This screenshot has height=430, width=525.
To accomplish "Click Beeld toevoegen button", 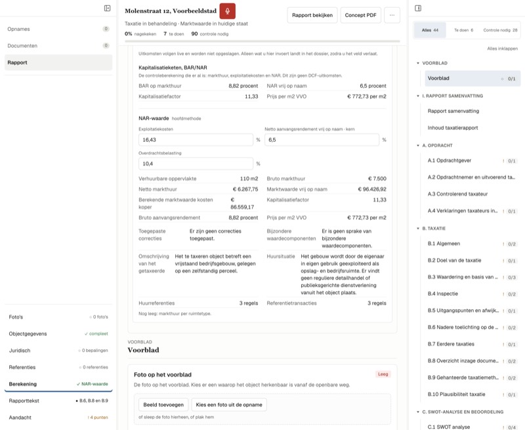I will click(x=163, y=404).
